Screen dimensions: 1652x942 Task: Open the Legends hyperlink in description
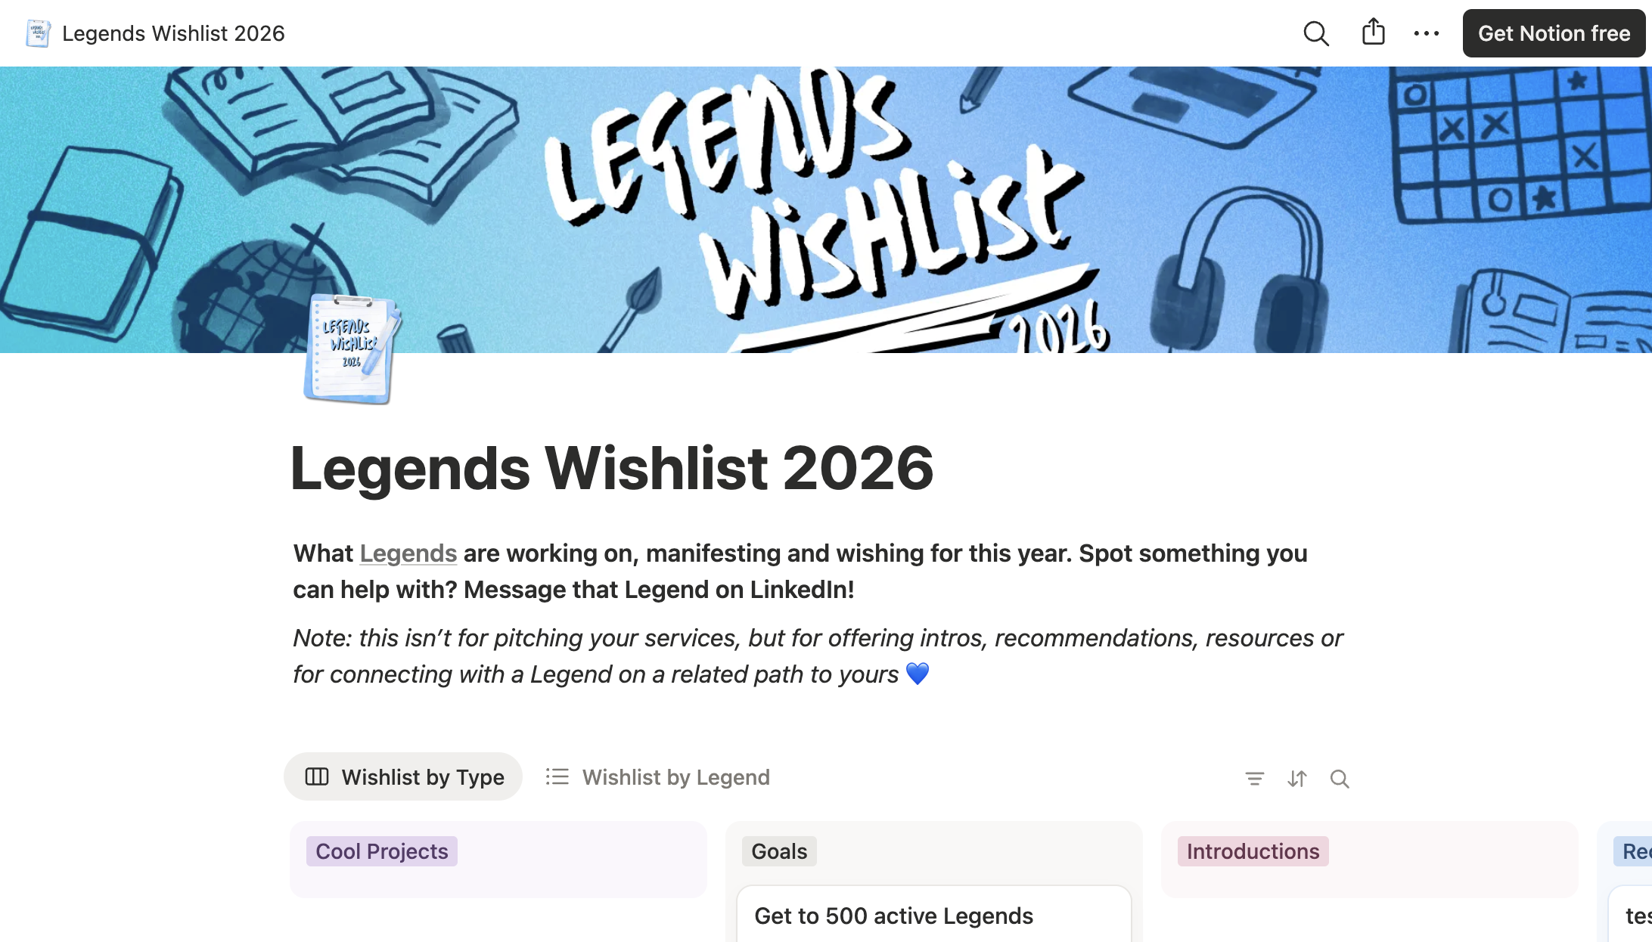coord(408,553)
